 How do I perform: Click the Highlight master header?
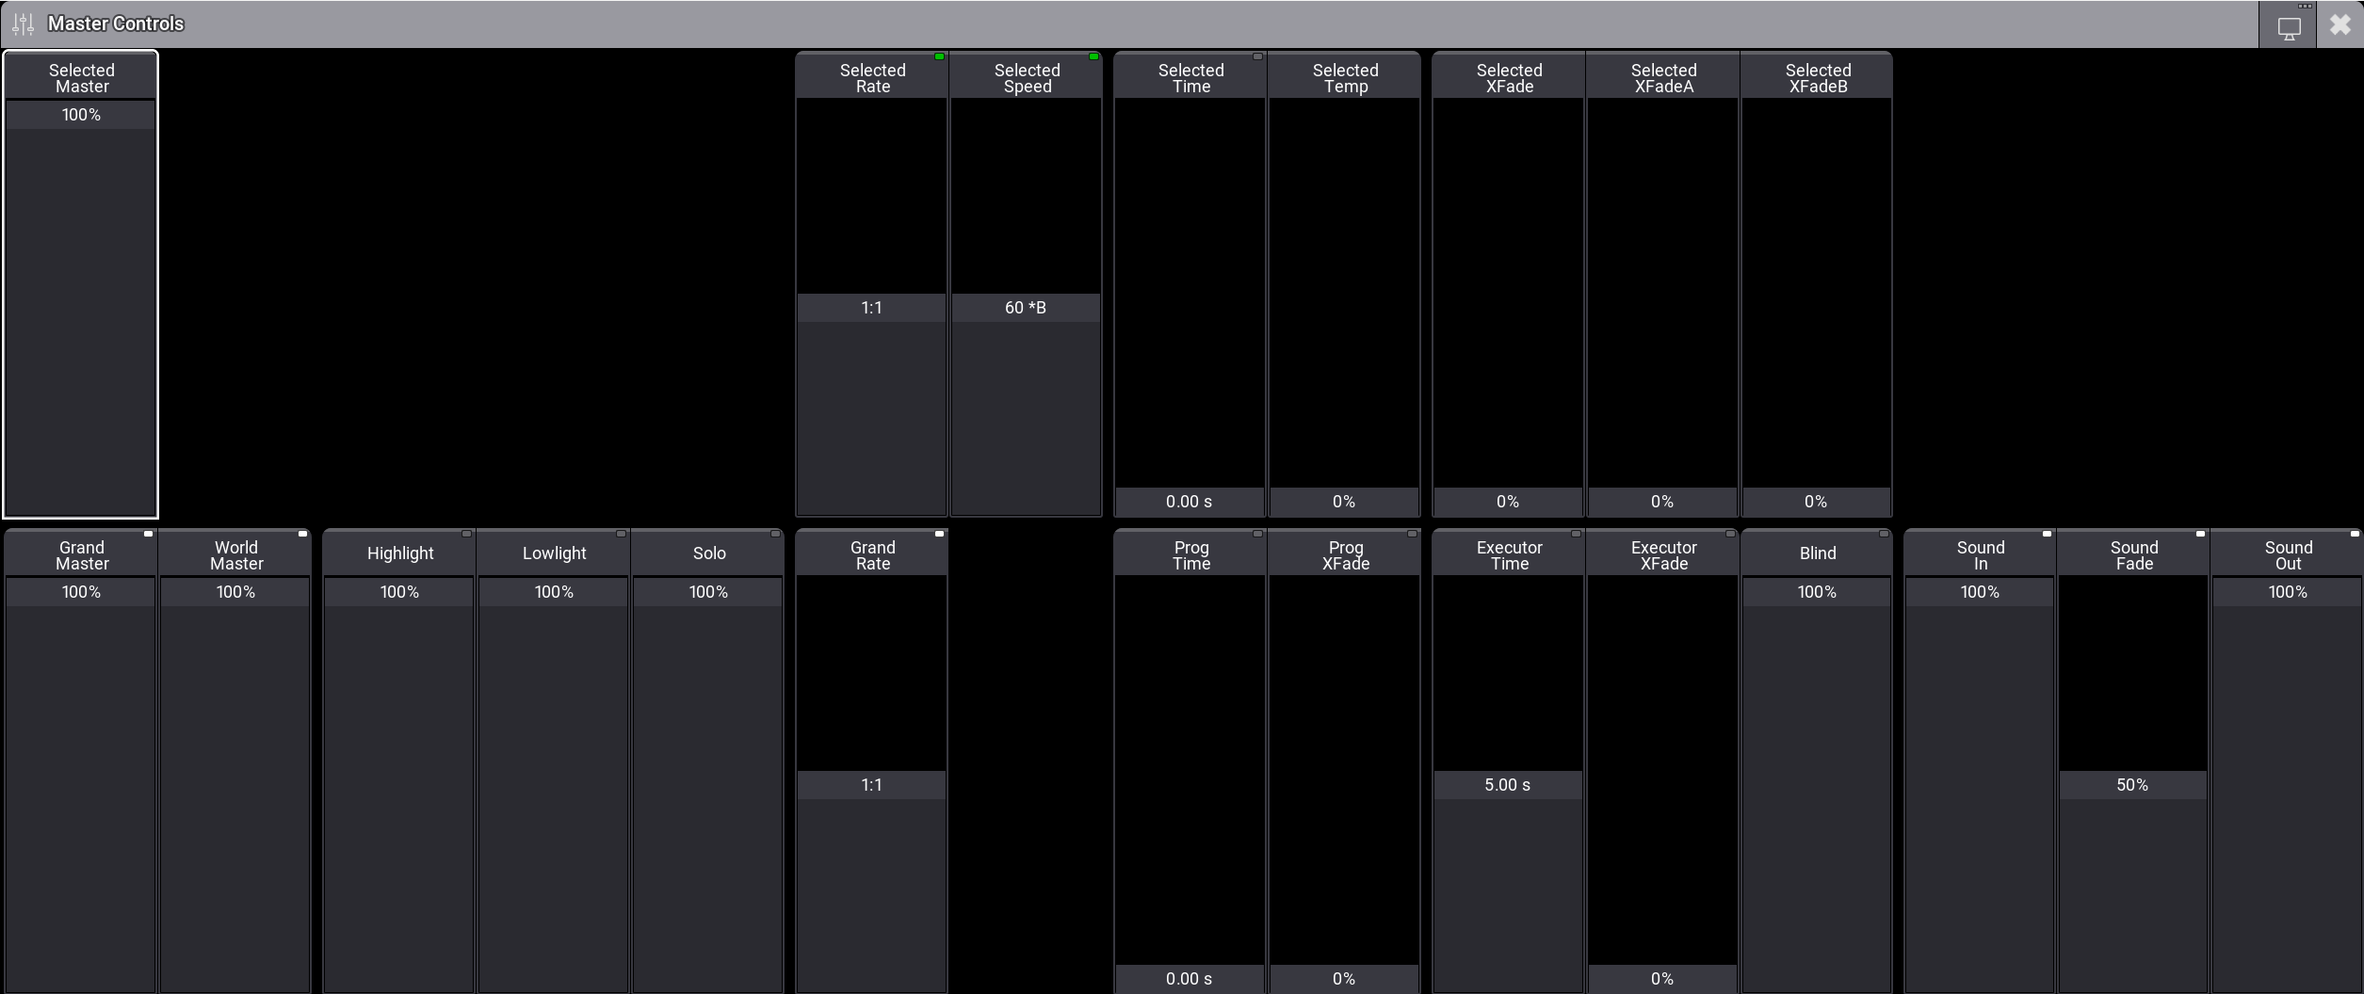399,553
